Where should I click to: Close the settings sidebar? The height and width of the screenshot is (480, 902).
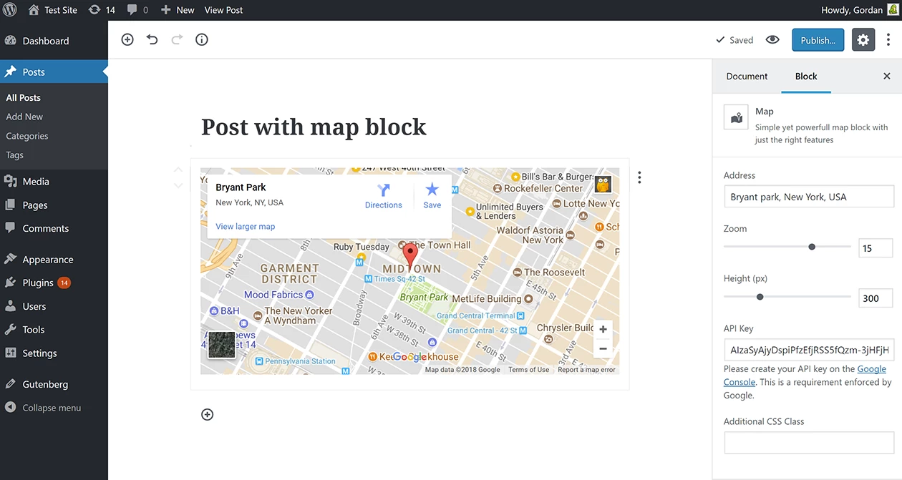coord(887,76)
